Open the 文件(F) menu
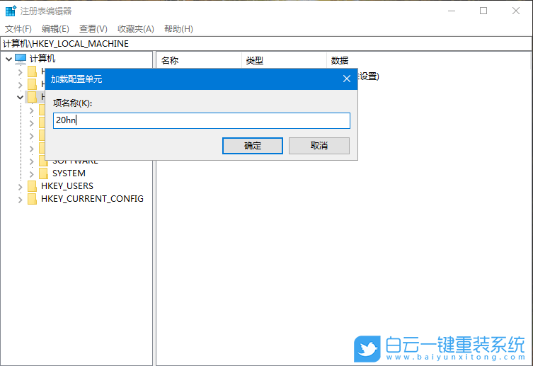Screen dimensions: 533x366 [18, 29]
